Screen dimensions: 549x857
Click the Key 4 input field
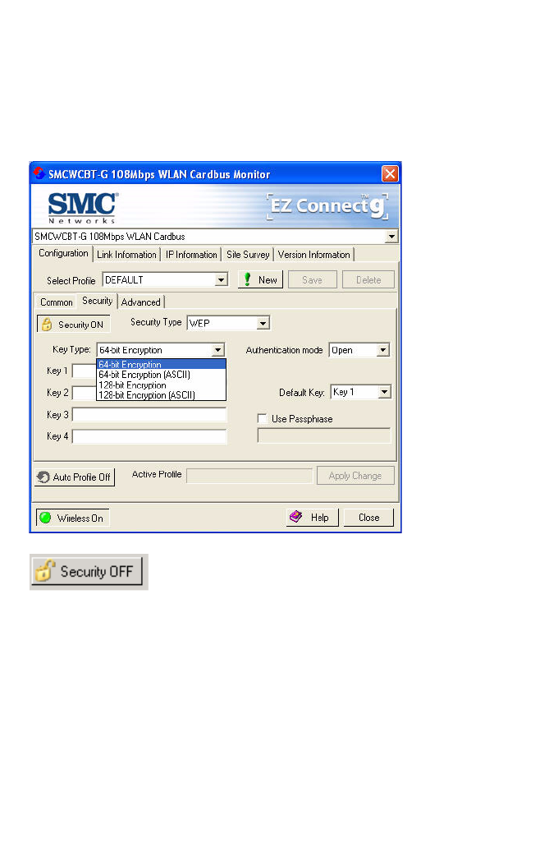click(149, 436)
